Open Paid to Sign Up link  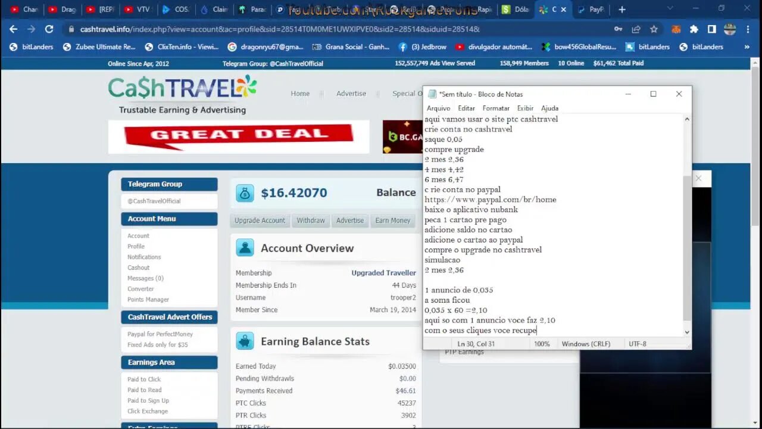coord(148,400)
